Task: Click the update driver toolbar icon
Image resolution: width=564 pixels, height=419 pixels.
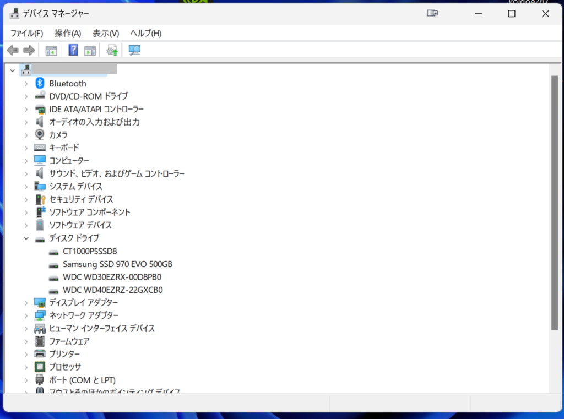Action: click(x=112, y=50)
